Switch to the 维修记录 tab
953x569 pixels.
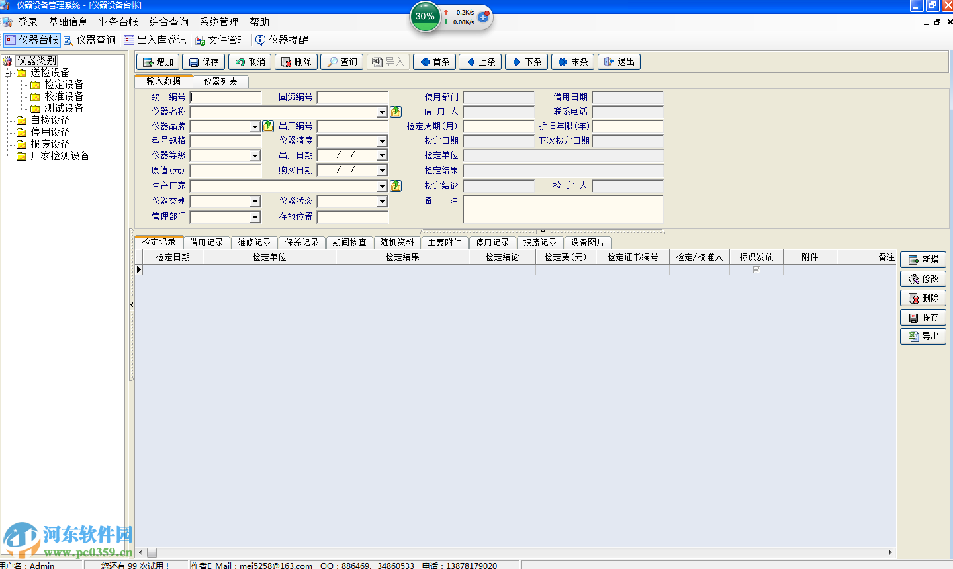tap(254, 242)
